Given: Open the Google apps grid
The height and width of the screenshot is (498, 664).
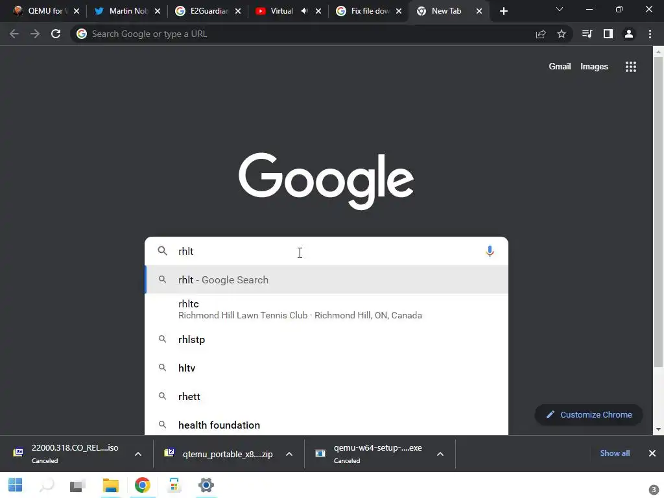Looking at the screenshot, I should [x=631, y=67].
